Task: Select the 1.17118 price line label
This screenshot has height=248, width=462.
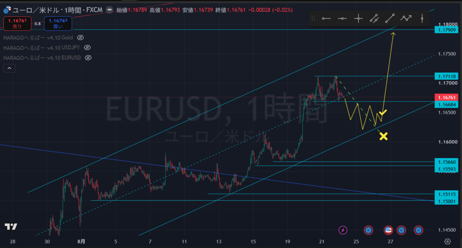Action: [446, 77]
